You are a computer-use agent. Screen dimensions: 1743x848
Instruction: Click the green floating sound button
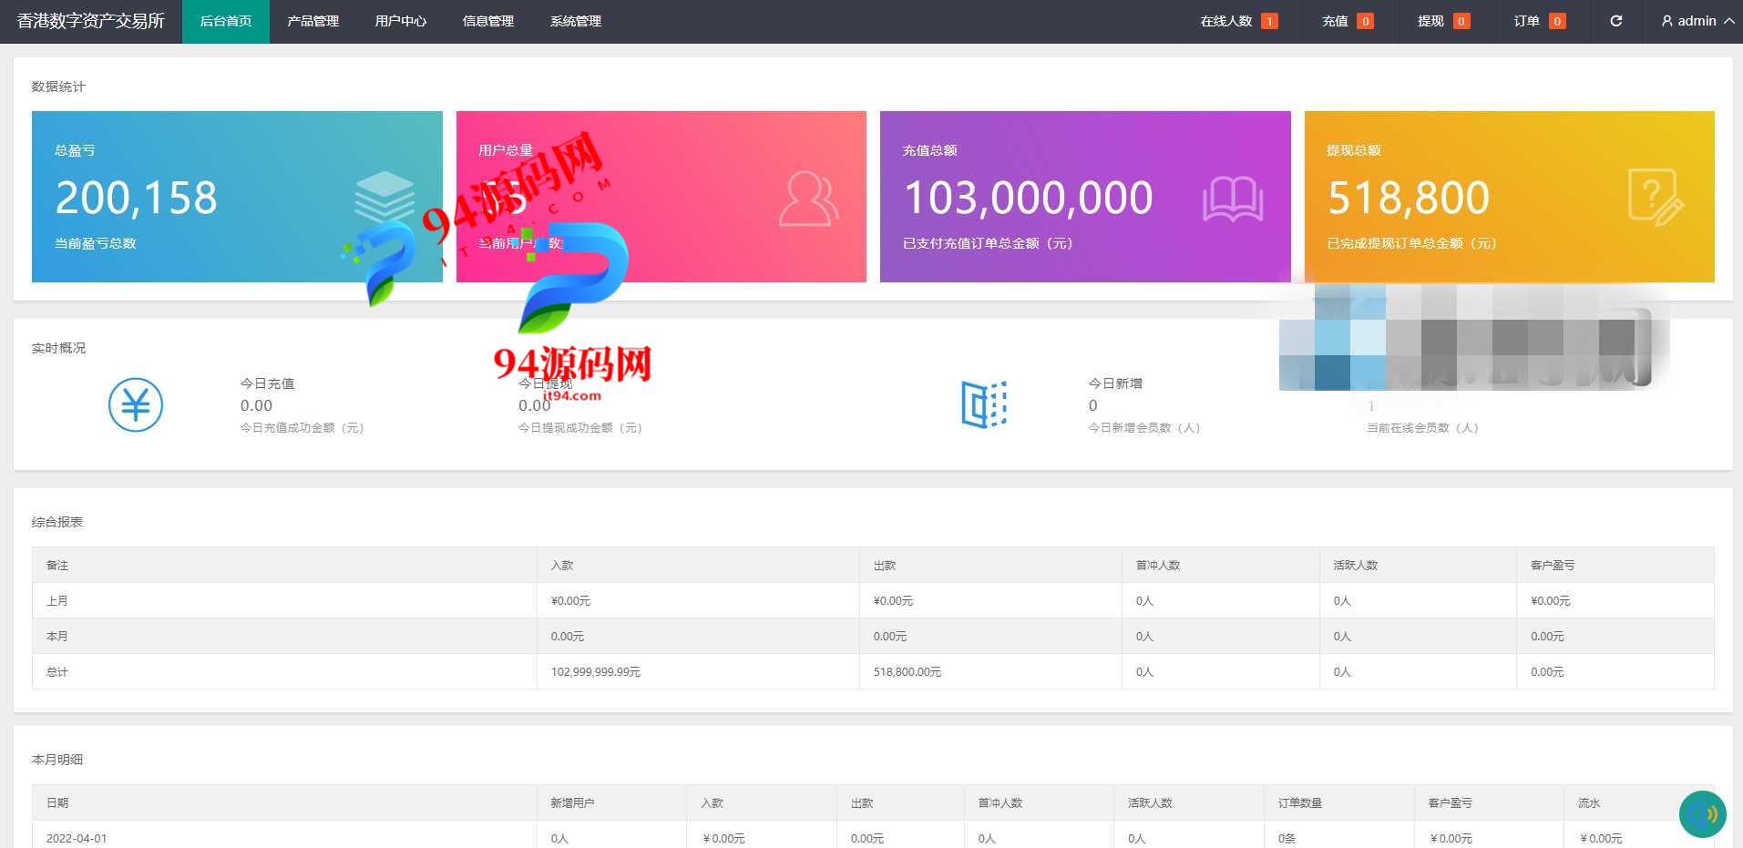pyautogui.click(x=1702, y=813)
